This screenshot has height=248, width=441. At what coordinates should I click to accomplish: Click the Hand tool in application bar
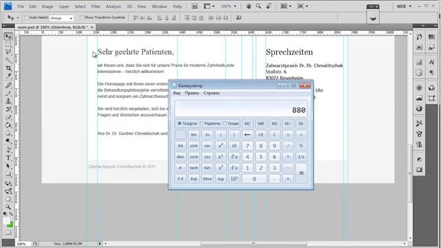point(249,6)
